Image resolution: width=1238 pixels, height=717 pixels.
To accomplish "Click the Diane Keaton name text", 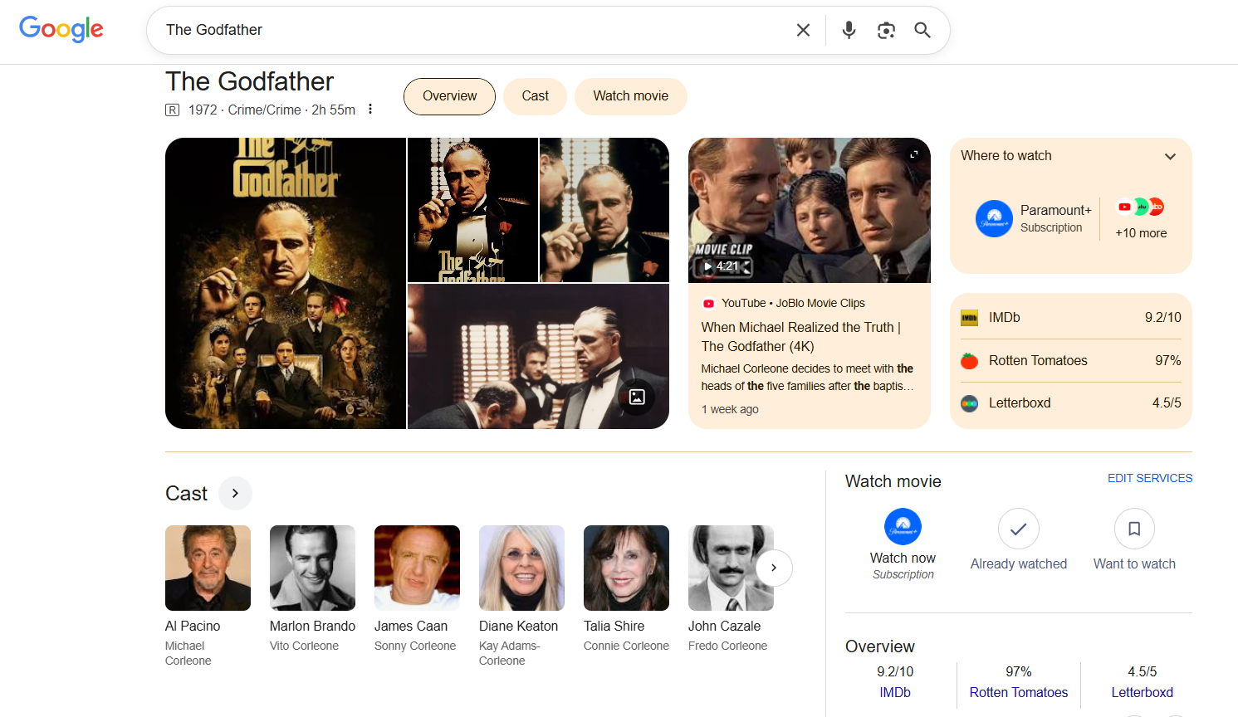I will [518, 626].
